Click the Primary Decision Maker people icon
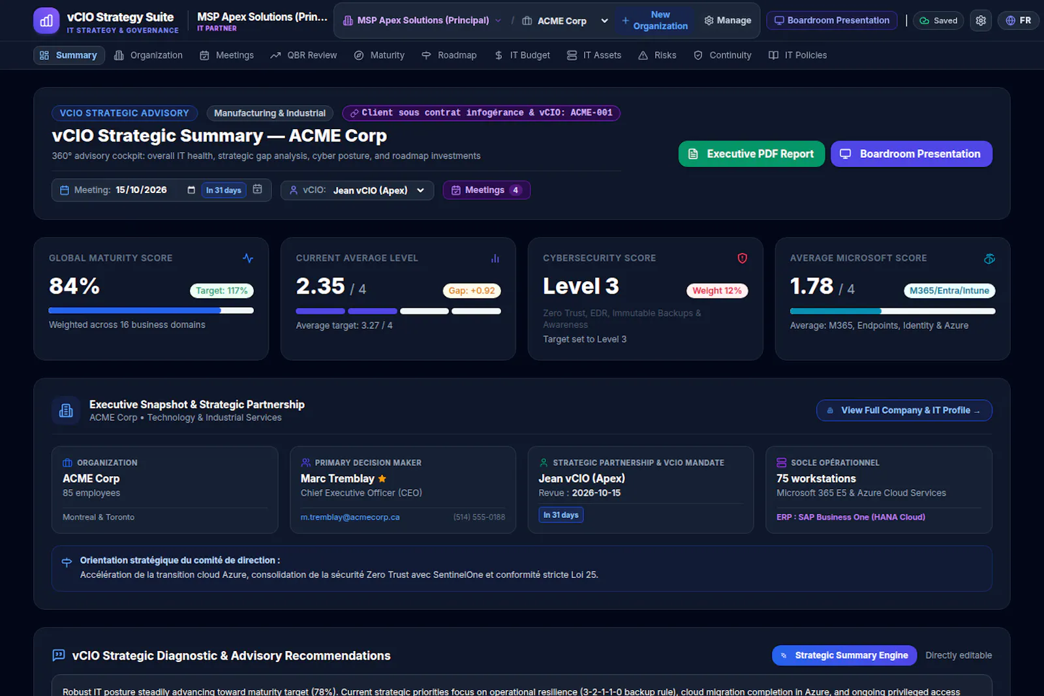Viewport: 1044px width, 696px height. pos(305,462)
